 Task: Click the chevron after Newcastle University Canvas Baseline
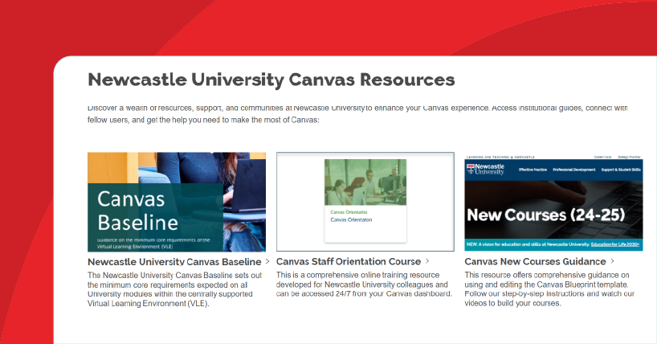click(267, 261)
